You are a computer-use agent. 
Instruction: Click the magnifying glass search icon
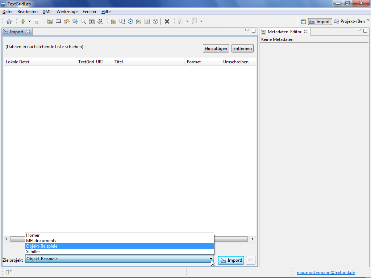83,22
